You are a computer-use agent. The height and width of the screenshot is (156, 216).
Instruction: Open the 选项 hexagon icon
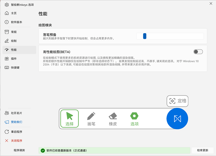click(134, 119)
